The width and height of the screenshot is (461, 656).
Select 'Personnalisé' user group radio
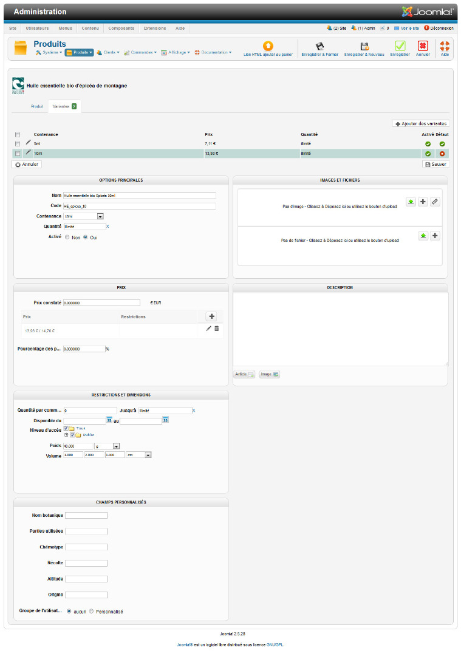(91, 611)
